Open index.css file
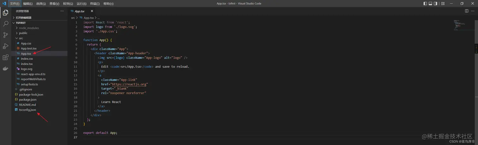Viewport: 478px width, 145px height. pos(40,59)
